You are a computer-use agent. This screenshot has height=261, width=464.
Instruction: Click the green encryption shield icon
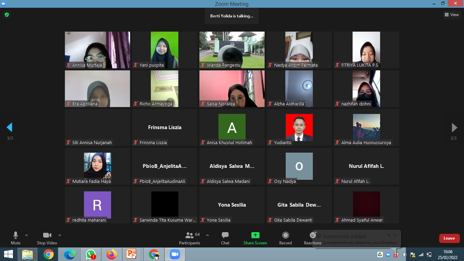[6, 15]
